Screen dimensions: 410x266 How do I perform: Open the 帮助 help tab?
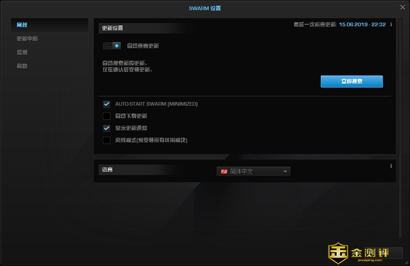click(22, 66)
